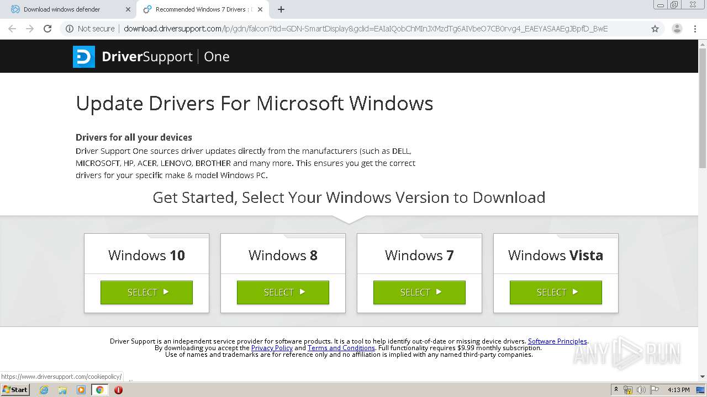Click the red Opera taskbar icon

[x=118, y=390]
